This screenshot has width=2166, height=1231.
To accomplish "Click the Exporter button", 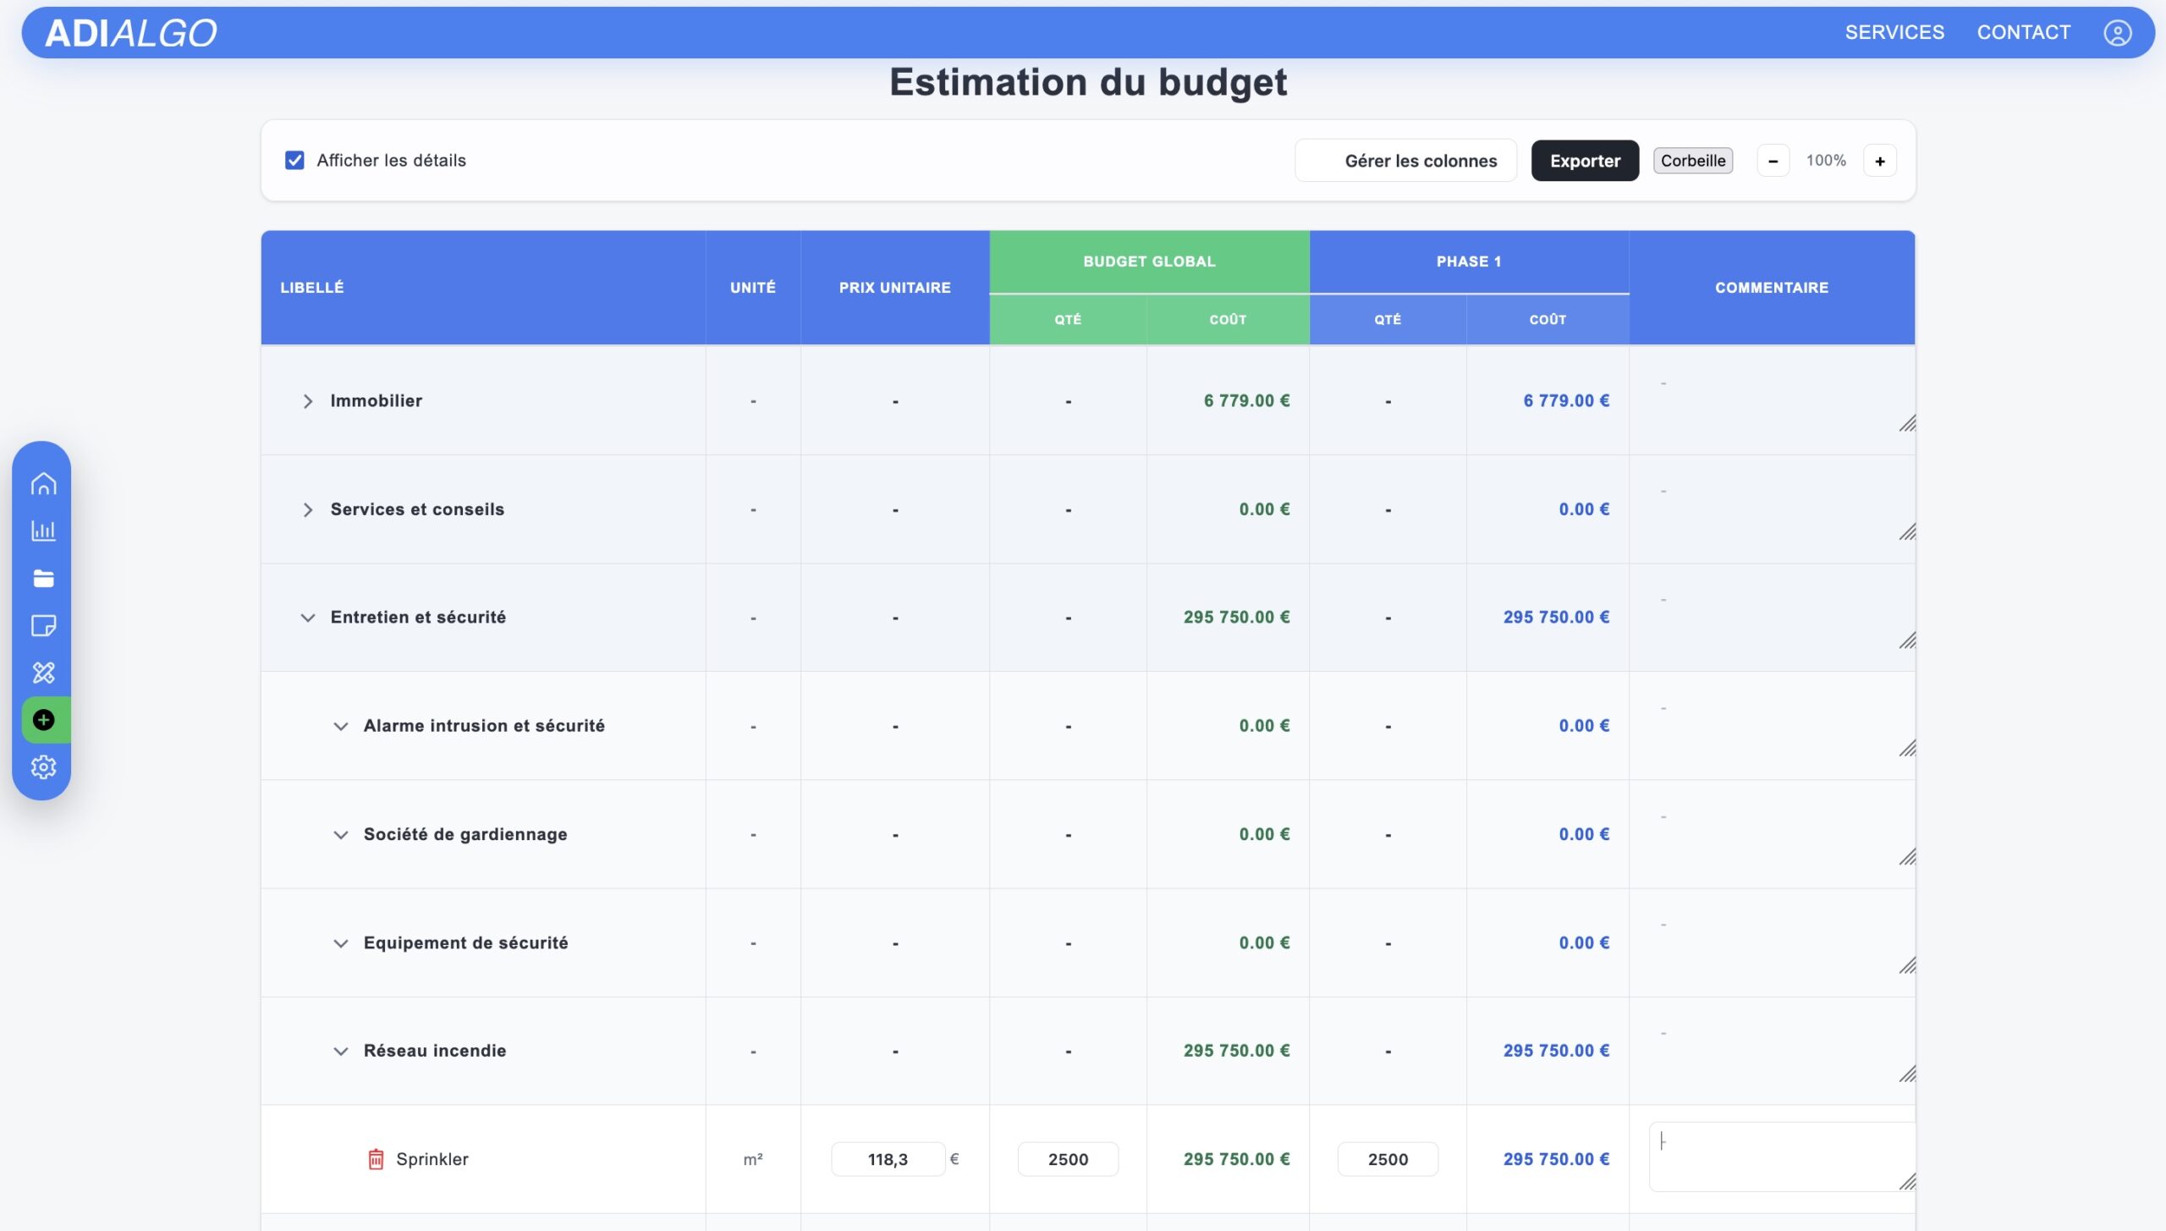I will tap(1584, 161).
